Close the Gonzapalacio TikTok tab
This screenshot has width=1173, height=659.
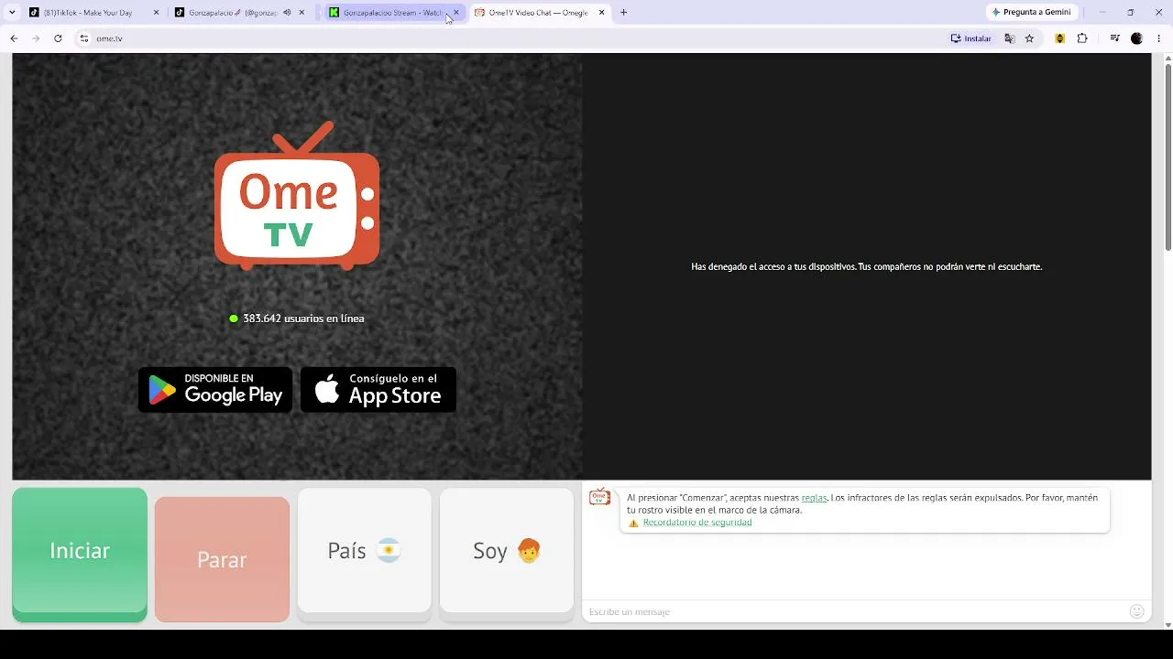tap(301, 13)
